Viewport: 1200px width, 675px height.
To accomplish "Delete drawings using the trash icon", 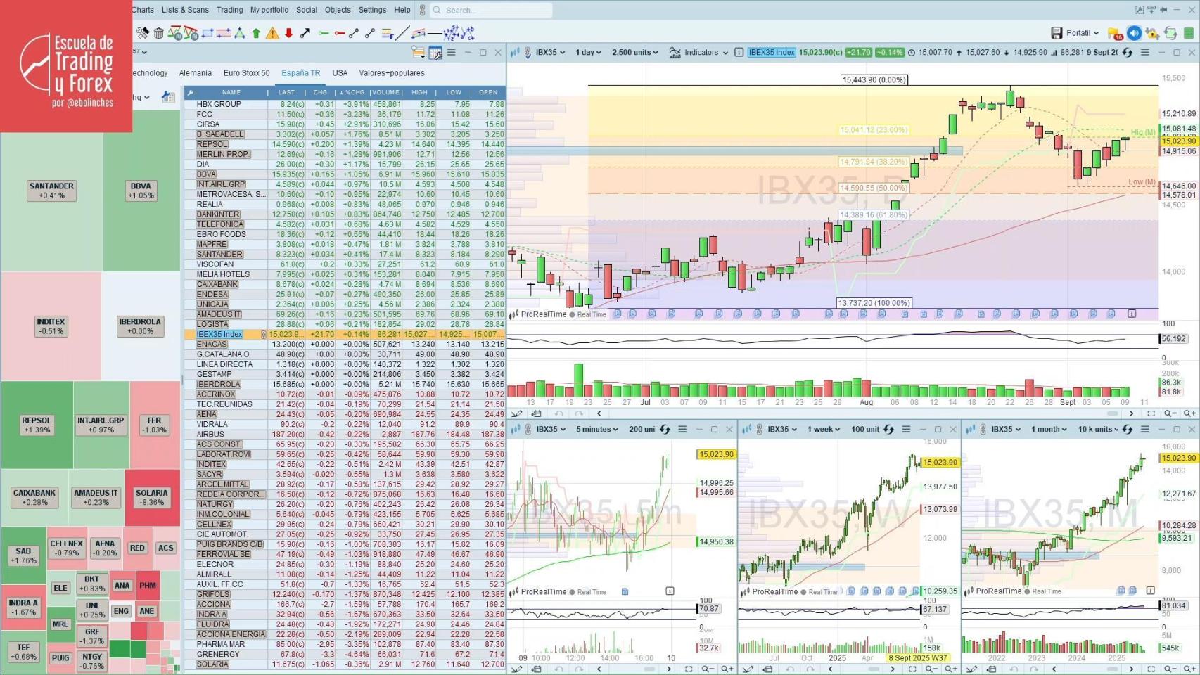I will [158, 32].
